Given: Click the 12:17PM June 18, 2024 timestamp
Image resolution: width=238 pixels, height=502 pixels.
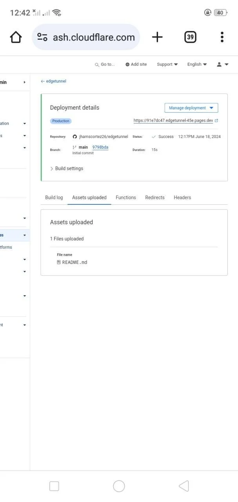Looking at the screenshot, I should point(200,136).
